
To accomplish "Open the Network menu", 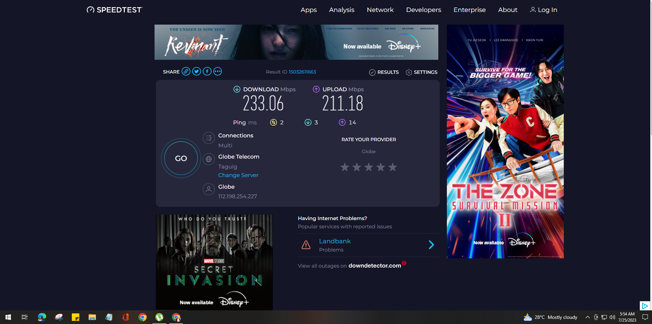I will (380, 10).
